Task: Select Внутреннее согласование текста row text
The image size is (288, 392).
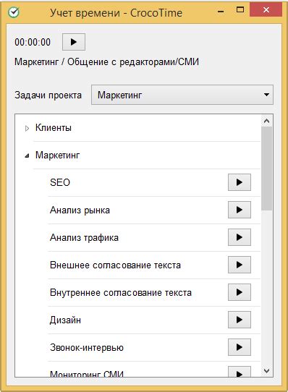Action: pos(121,292)
